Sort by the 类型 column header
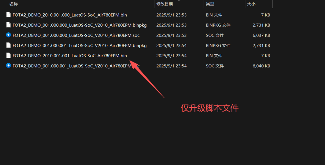This screenshot has height=165, width=325. click(x=210, y=4)
